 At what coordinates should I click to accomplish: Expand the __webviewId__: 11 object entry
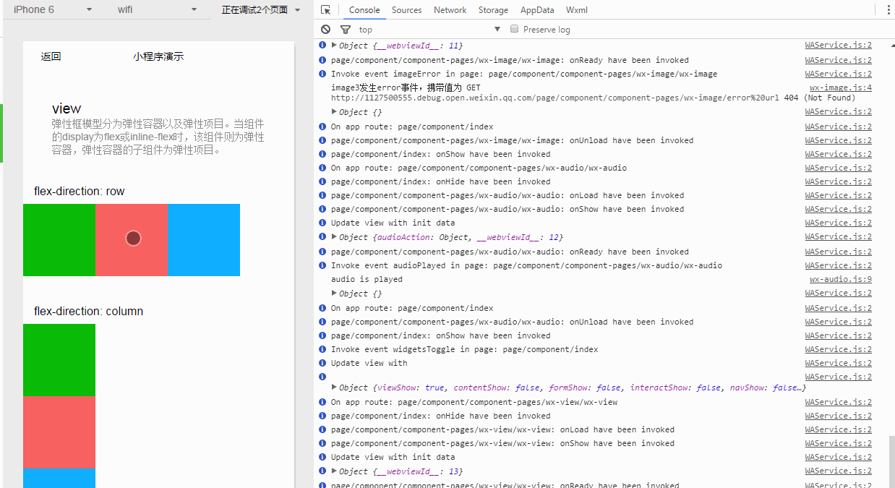pyautogui.click(x=335, y=46)
